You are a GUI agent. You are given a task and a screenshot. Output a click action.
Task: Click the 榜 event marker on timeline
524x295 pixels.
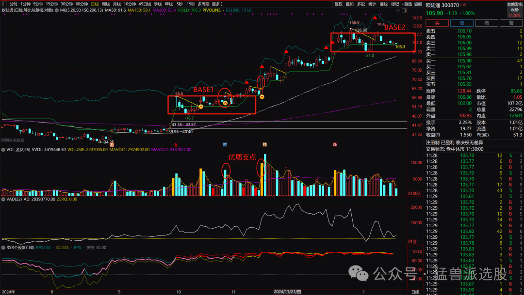265,144
